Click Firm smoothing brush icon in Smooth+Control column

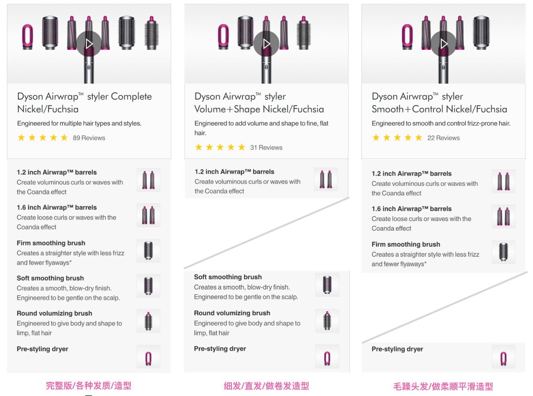503,252
